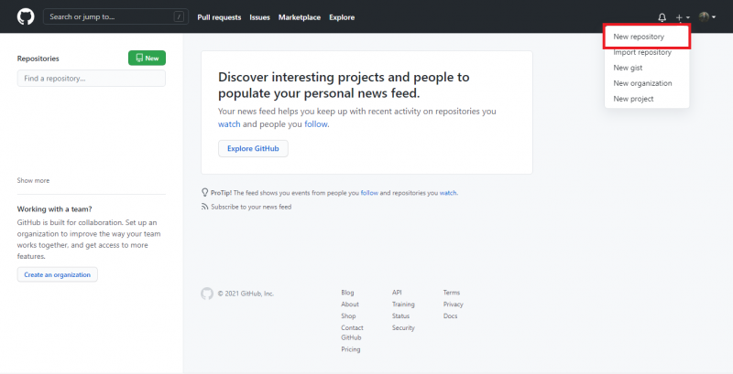
Task: Click the footer GitHub logo mark
Action: tap(207, 294)
